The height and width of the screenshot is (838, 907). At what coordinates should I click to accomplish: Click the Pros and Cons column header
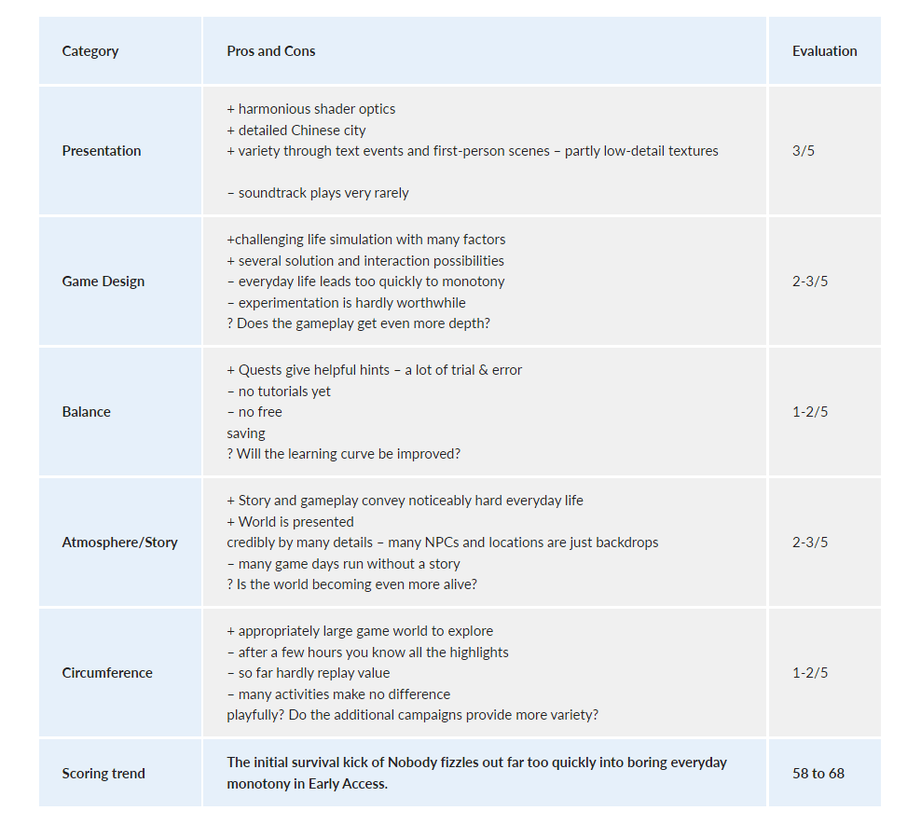pyautogui.click(x=270, y=51)
